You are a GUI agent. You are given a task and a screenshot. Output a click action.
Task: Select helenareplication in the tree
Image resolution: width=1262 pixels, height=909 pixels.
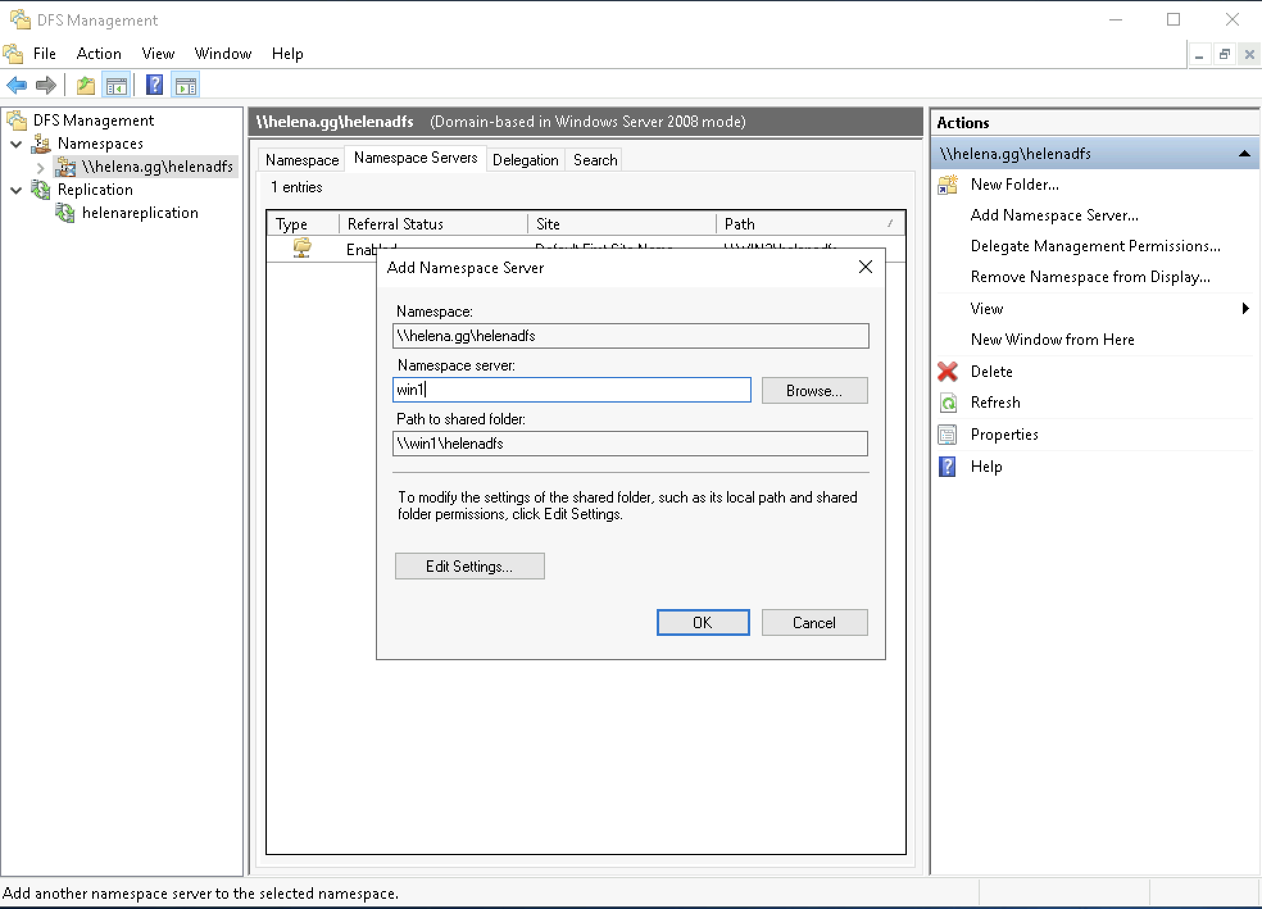point(140,213)
